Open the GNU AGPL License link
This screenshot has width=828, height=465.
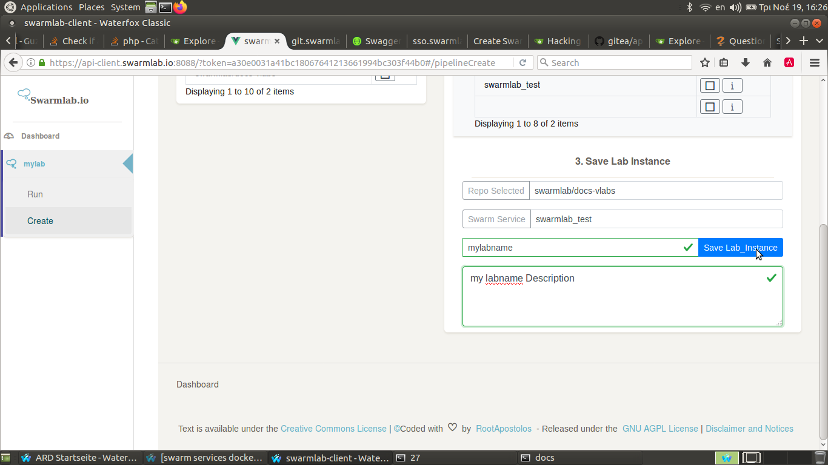(x=660, y=429)
